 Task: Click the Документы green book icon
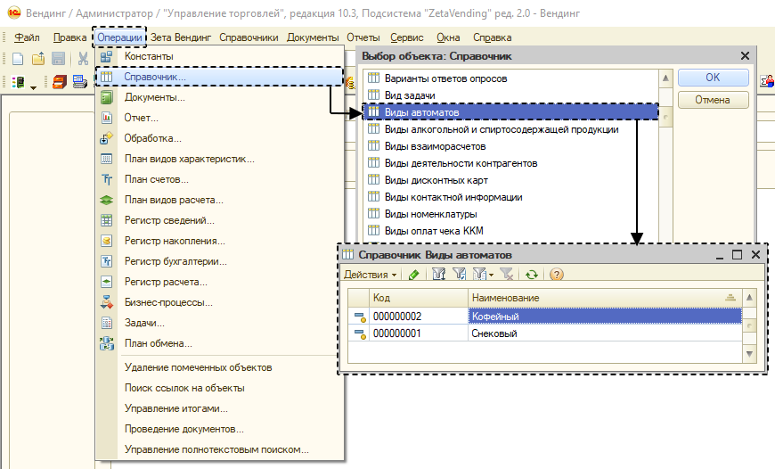(107, 97)
